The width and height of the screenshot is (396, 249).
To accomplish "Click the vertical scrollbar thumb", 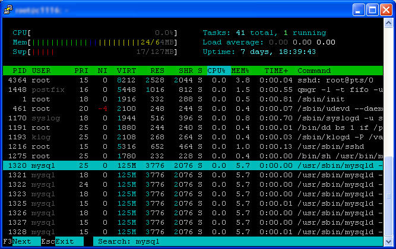I will (x=388, y=196).
